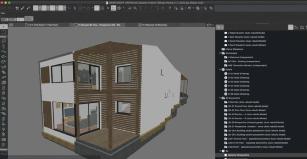Viewport: 307px width, 159px height.
Task: Collapse the Design section header in toolbox
Action: [3, 37]
